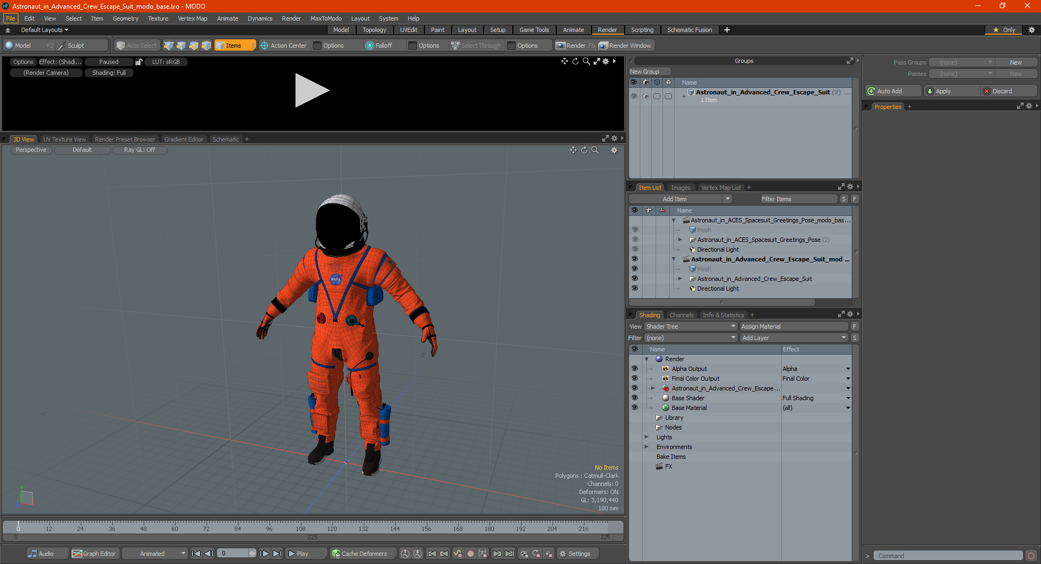Click the Assign Material button
The height and width of the screenshot is (564, 1041).
[794, 326]
